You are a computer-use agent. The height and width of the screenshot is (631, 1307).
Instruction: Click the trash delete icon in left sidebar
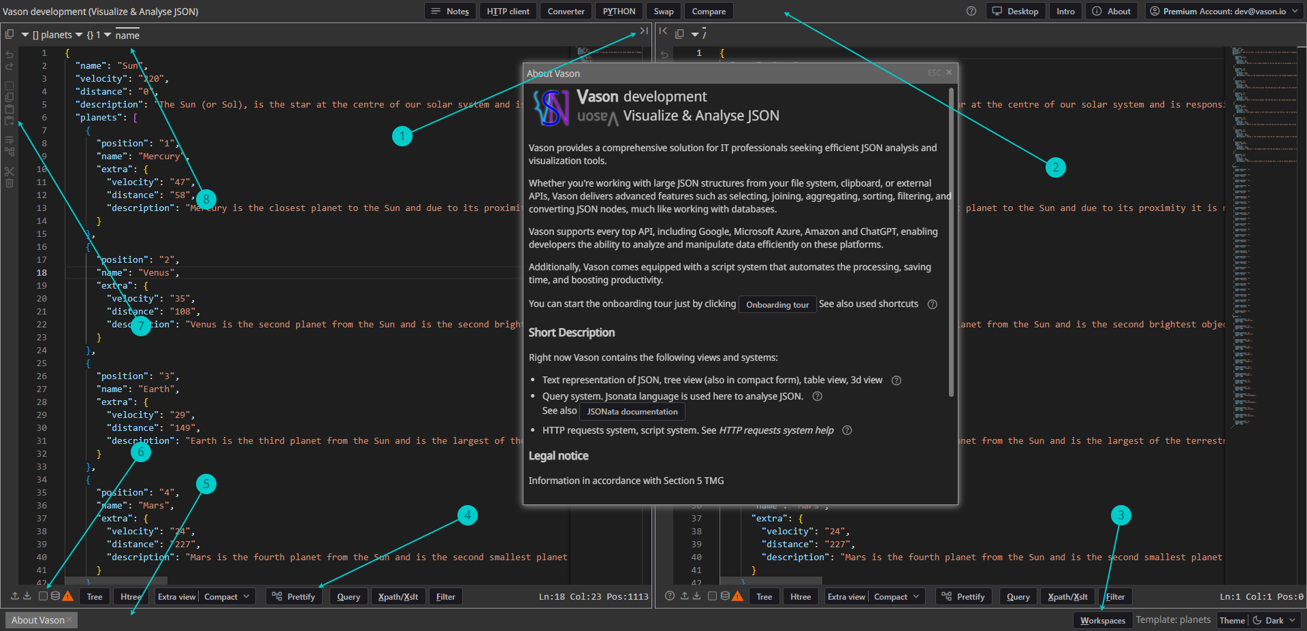pyautogui.click(x=10, y=183)
